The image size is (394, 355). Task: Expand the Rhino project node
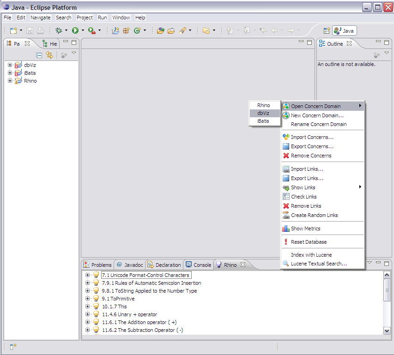coord(10,81)
